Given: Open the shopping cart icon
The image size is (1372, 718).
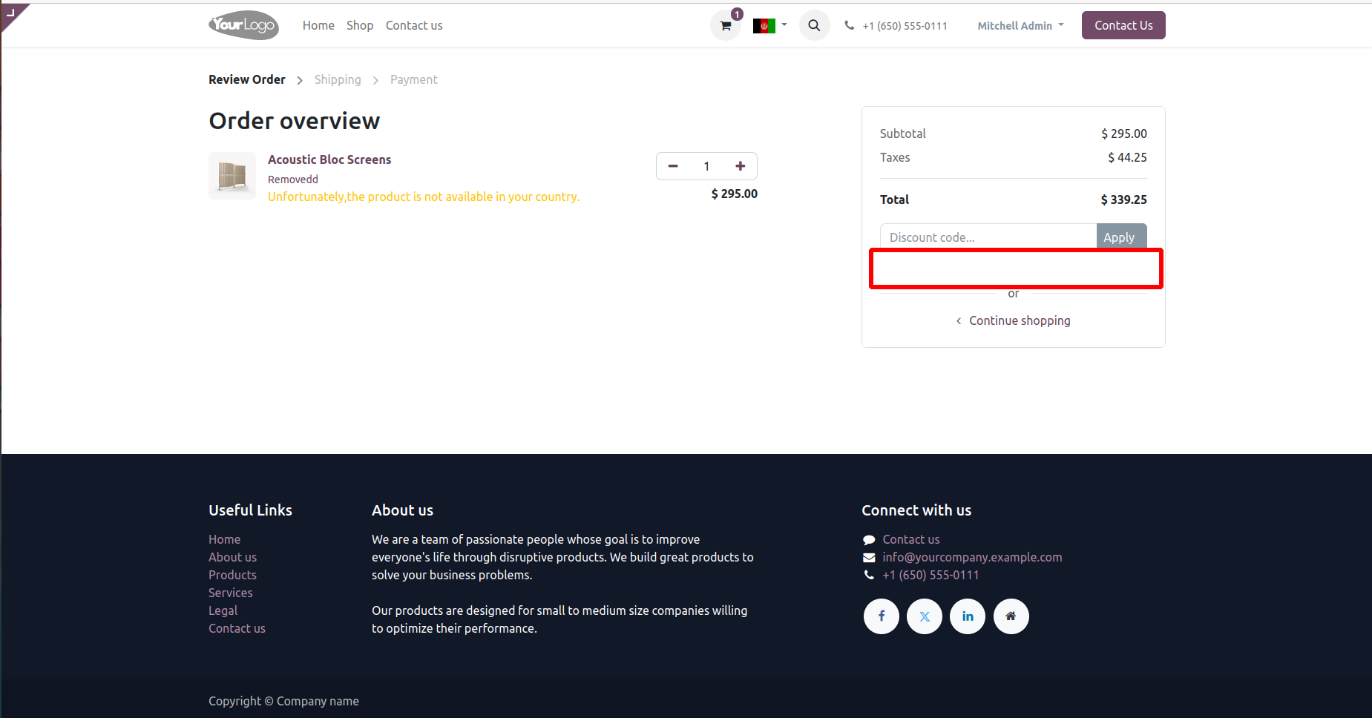Looking at the screenshot, I should (x=726, y=26).
